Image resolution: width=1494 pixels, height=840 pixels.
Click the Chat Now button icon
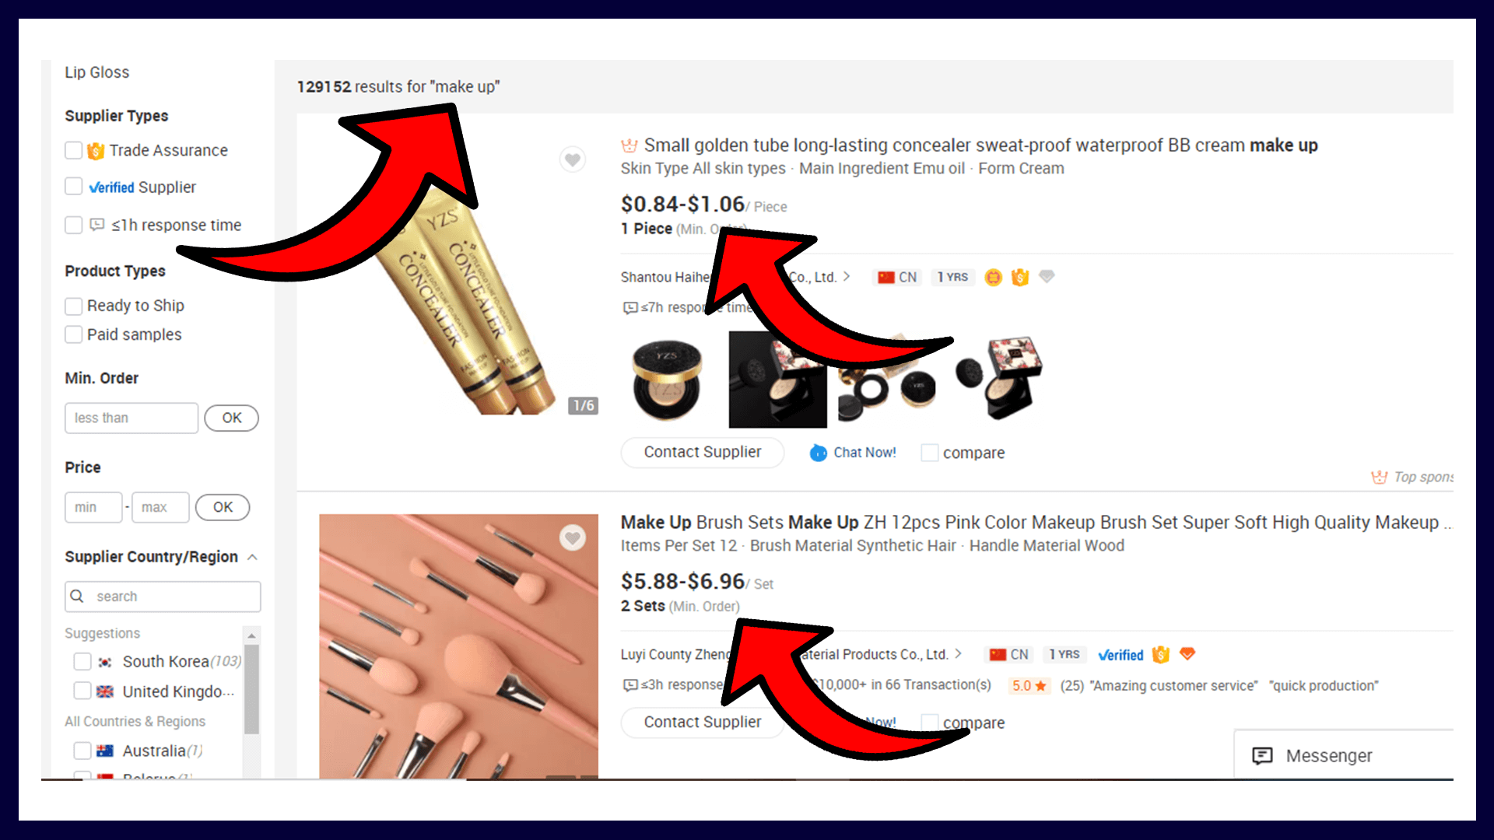pyautogui.click(x=817, y=453)
